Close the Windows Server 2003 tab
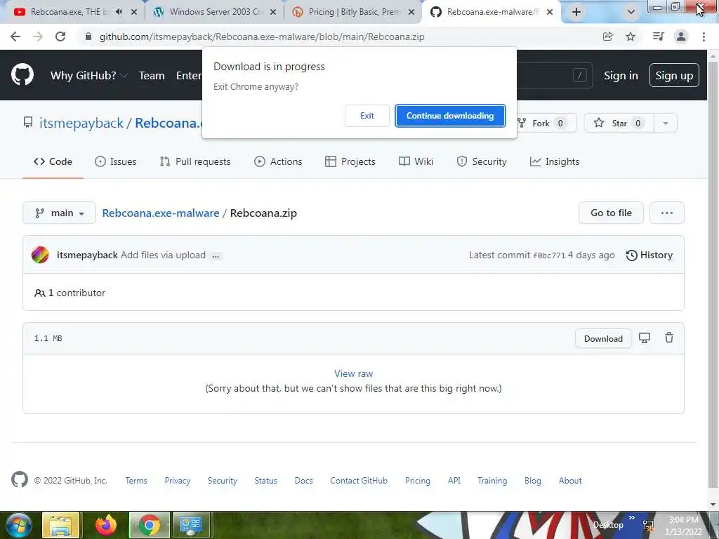The image size is (719, 539). click(x=273, y=13)
